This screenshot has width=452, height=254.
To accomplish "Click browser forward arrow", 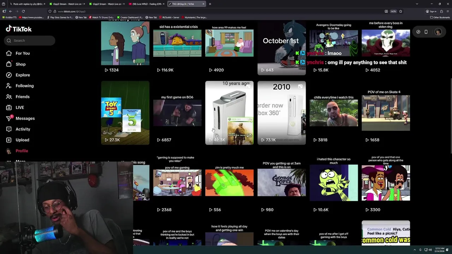I will click(17, 11).
